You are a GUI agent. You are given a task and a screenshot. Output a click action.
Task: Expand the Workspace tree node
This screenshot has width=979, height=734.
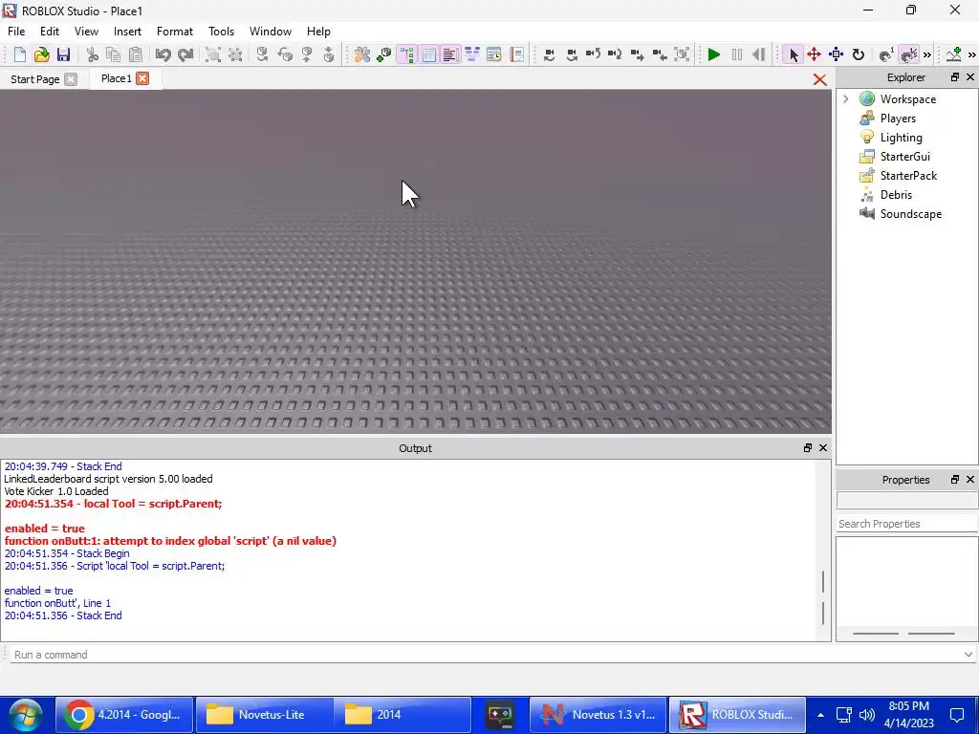click(845, 98)
